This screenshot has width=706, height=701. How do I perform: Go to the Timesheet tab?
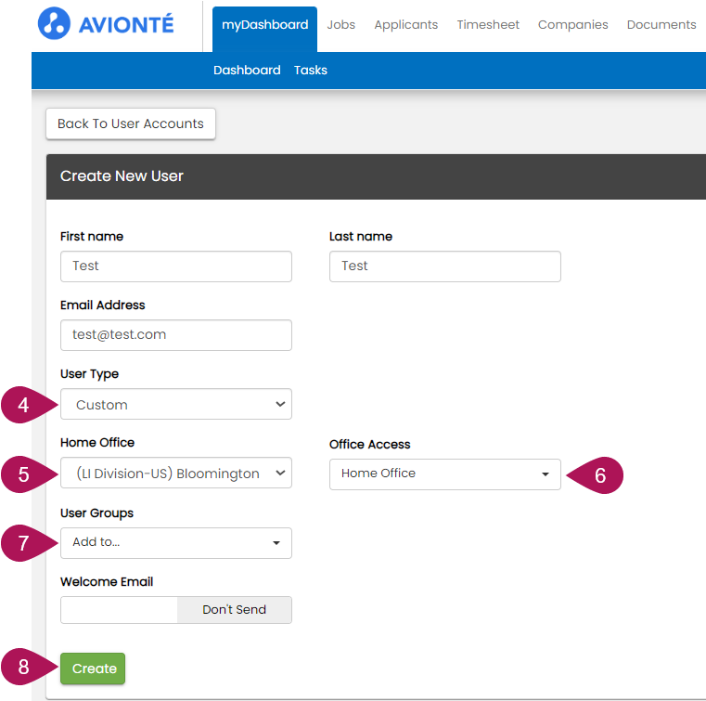[x=488, y=25]
